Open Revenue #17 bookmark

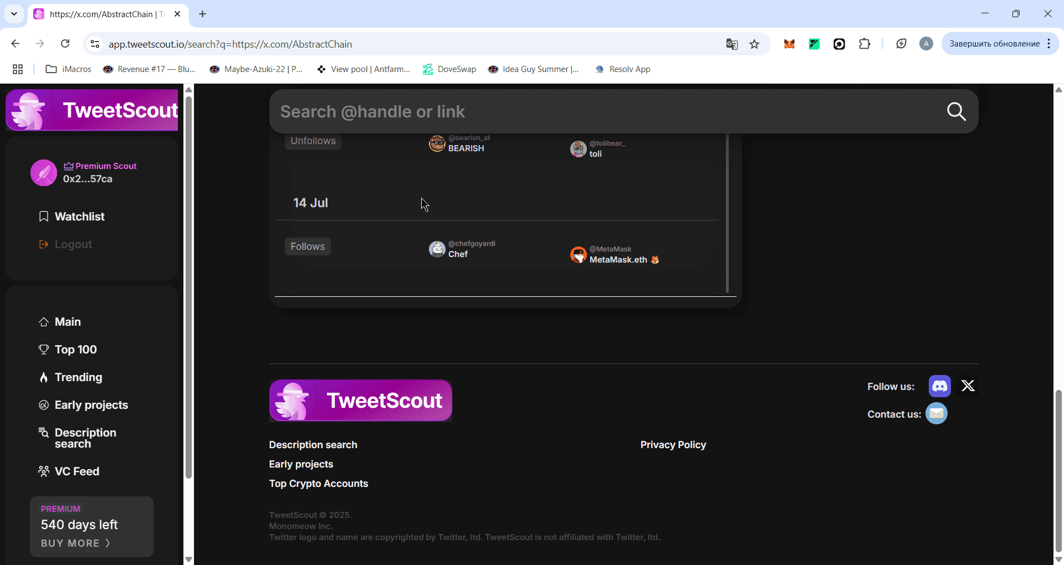tap(150, 69)
